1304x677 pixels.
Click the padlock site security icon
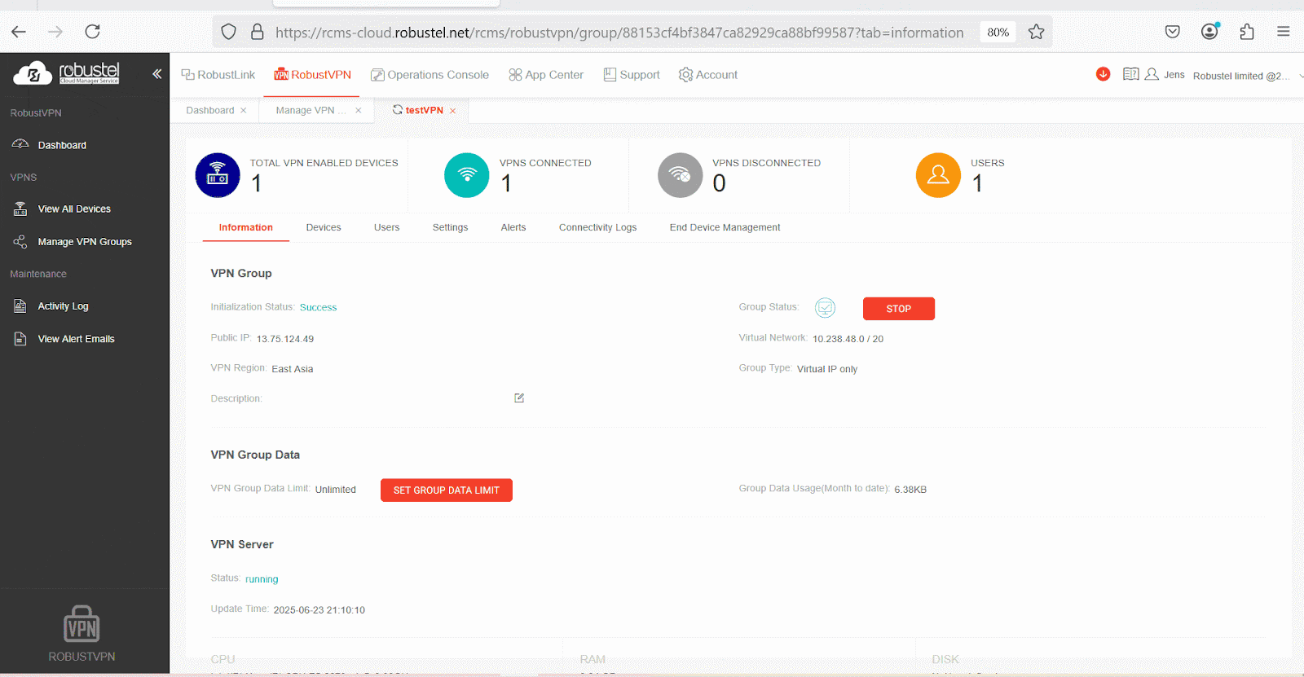pos(258,32)
